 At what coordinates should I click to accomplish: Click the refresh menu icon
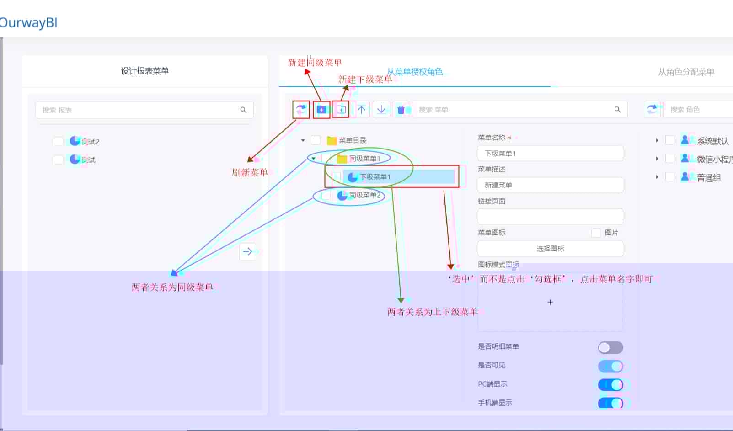301,110
